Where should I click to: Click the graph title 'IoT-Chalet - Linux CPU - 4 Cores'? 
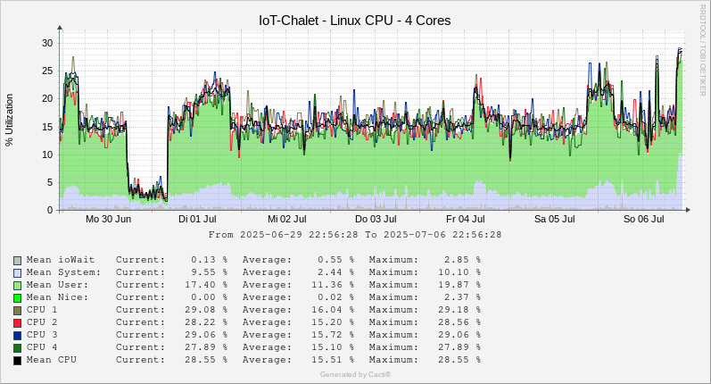point(354,21)
